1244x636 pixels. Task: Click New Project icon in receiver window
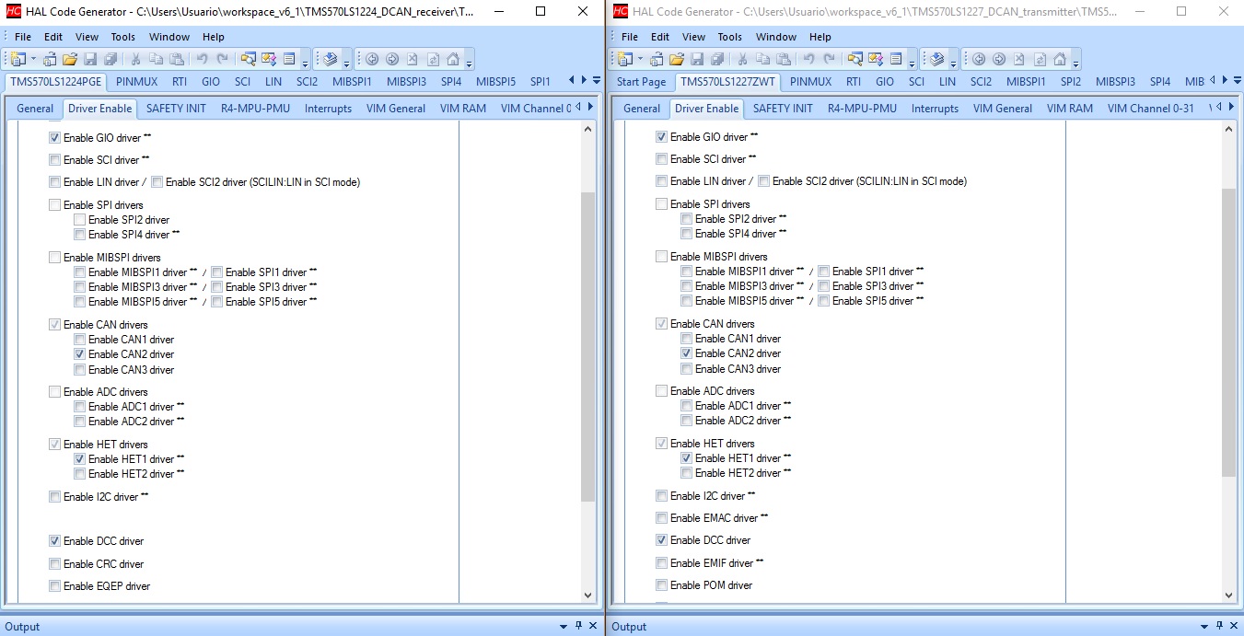click(18, 59)
